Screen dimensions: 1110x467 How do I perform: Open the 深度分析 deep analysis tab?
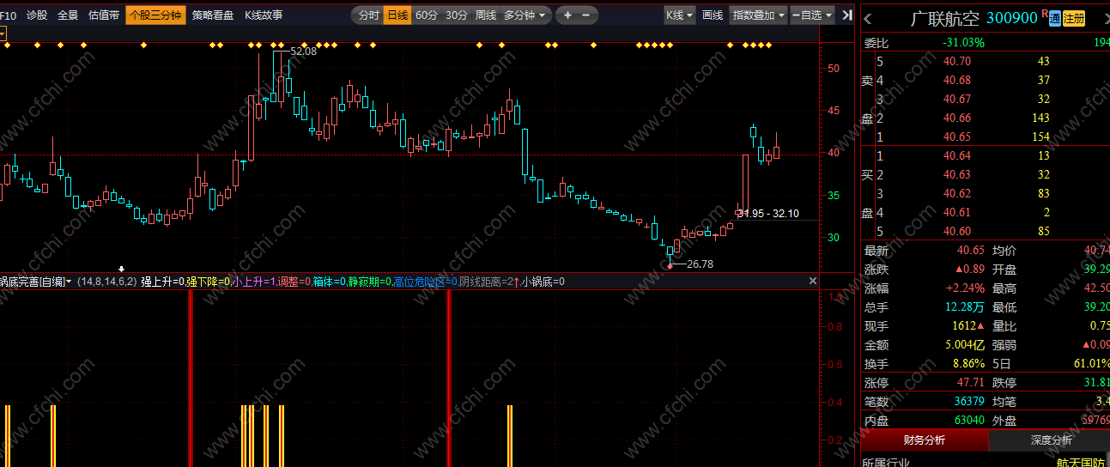pyautogui.click(x=1051, y=440)
